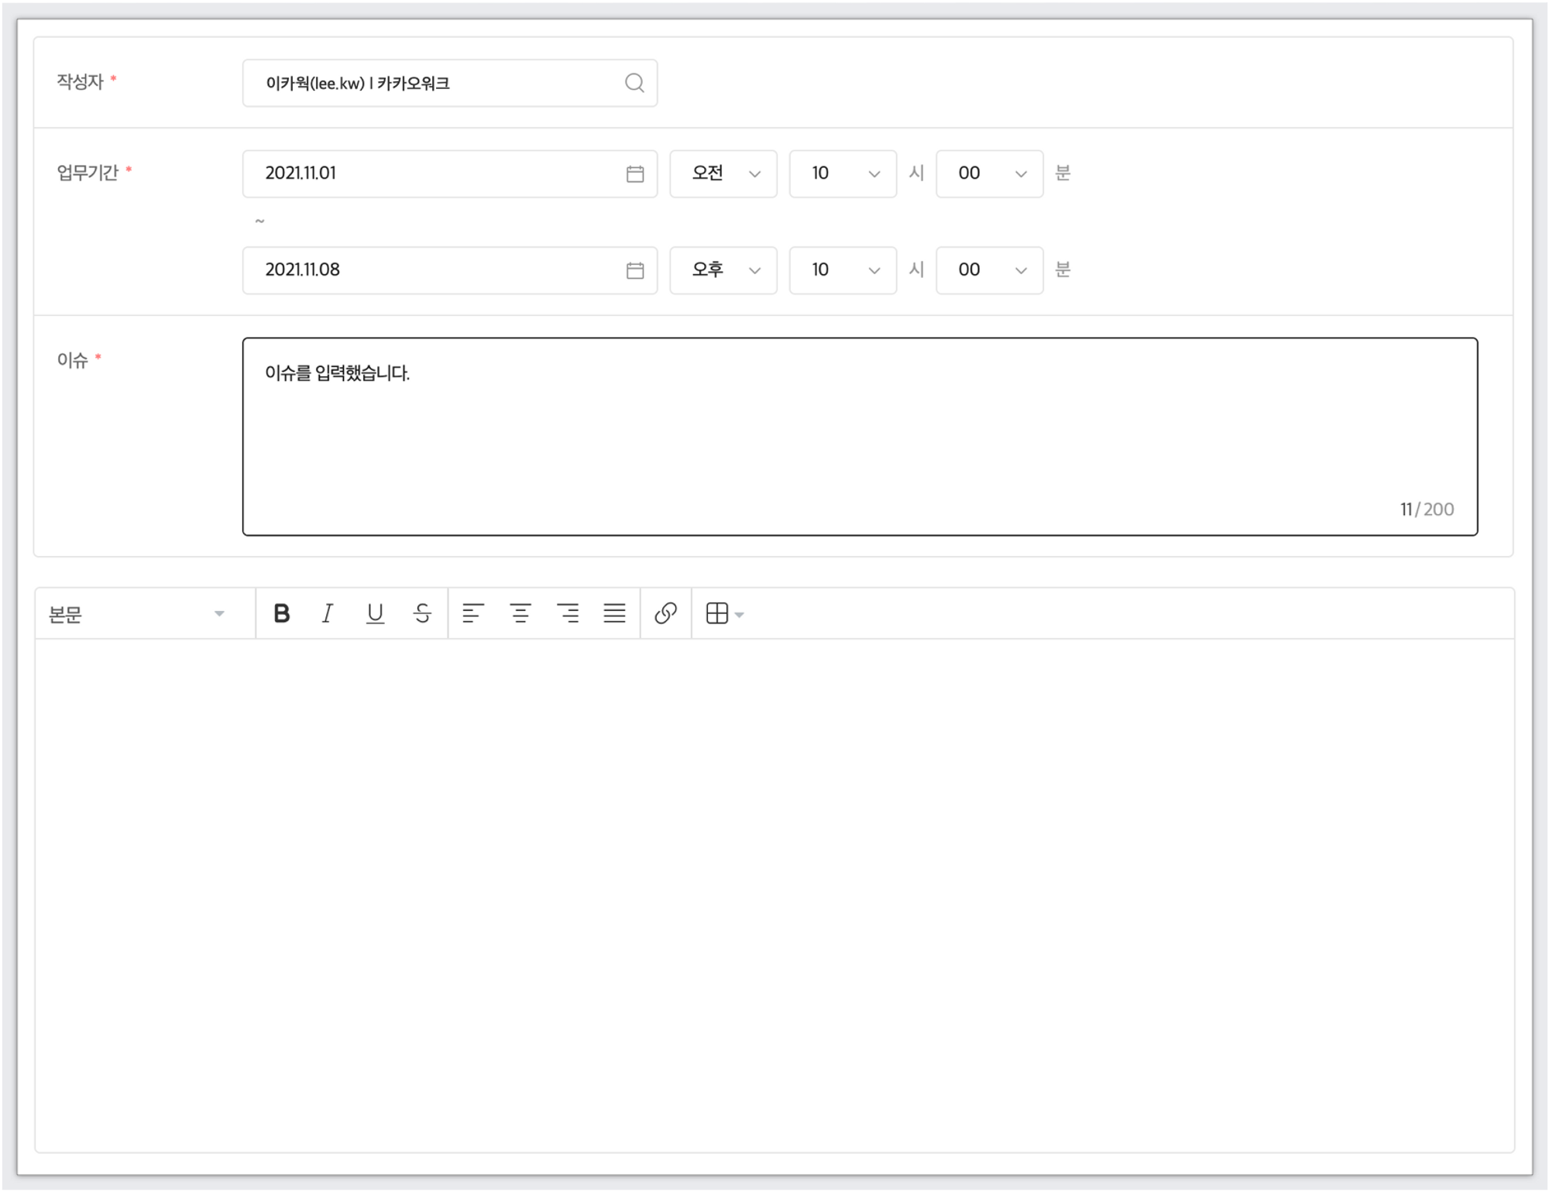Insert a hyperlink using link icon
The width and height of the screenshot is (1549, 1191).
pyautogui.click(x=665, y=613)
